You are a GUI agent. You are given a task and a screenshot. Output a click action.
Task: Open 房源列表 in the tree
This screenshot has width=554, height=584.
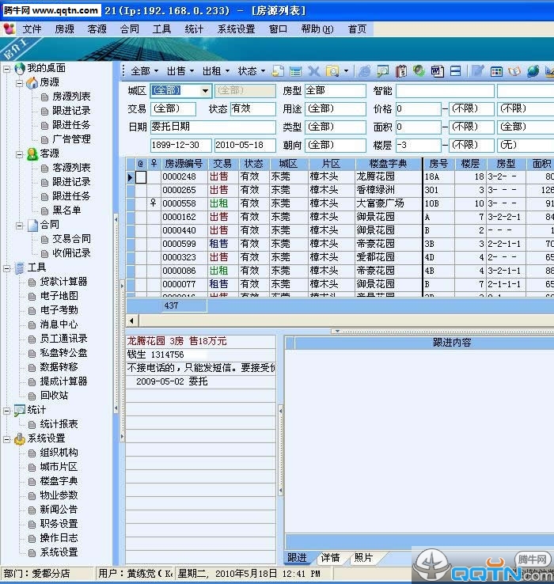71,97
